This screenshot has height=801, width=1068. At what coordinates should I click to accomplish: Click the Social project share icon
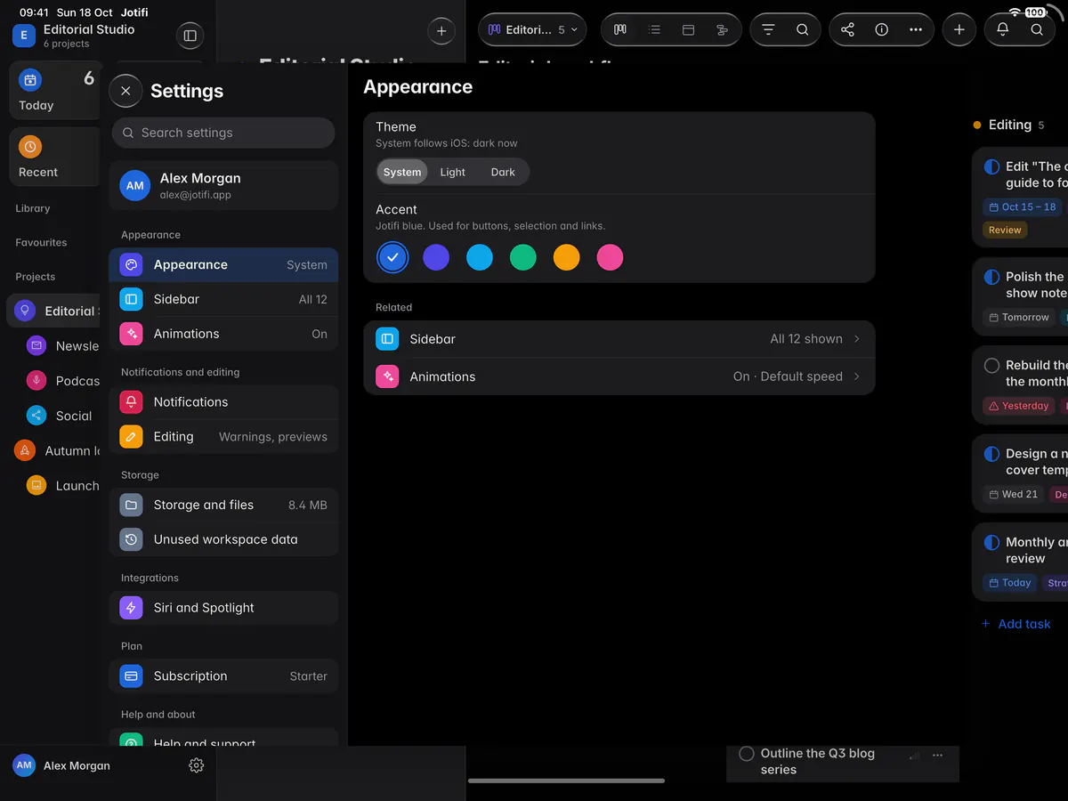coord(36,416)
